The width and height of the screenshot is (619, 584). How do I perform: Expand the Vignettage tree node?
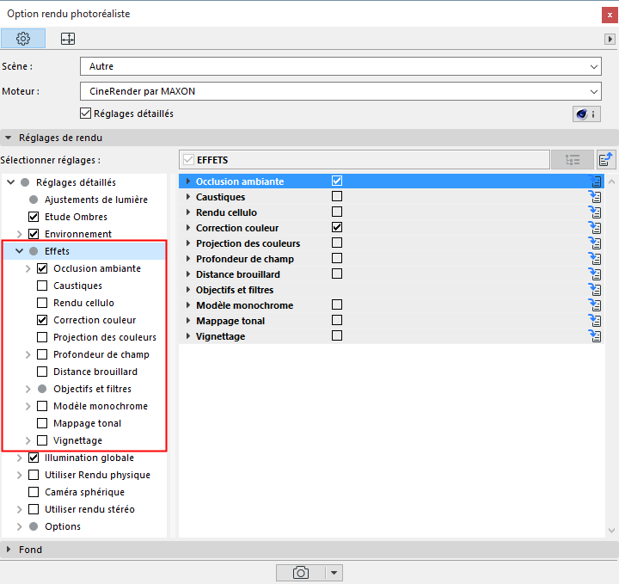tap(28, 440)
